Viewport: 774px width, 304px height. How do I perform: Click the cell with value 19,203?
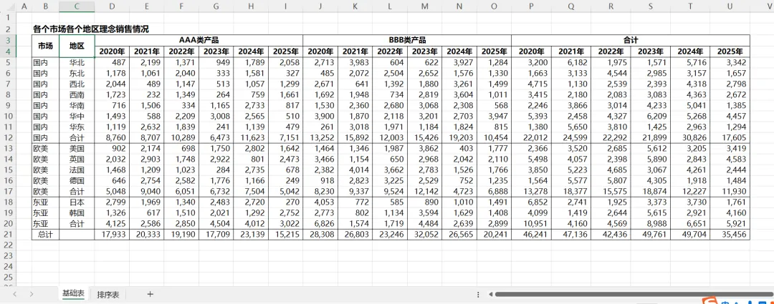[459, 137]
